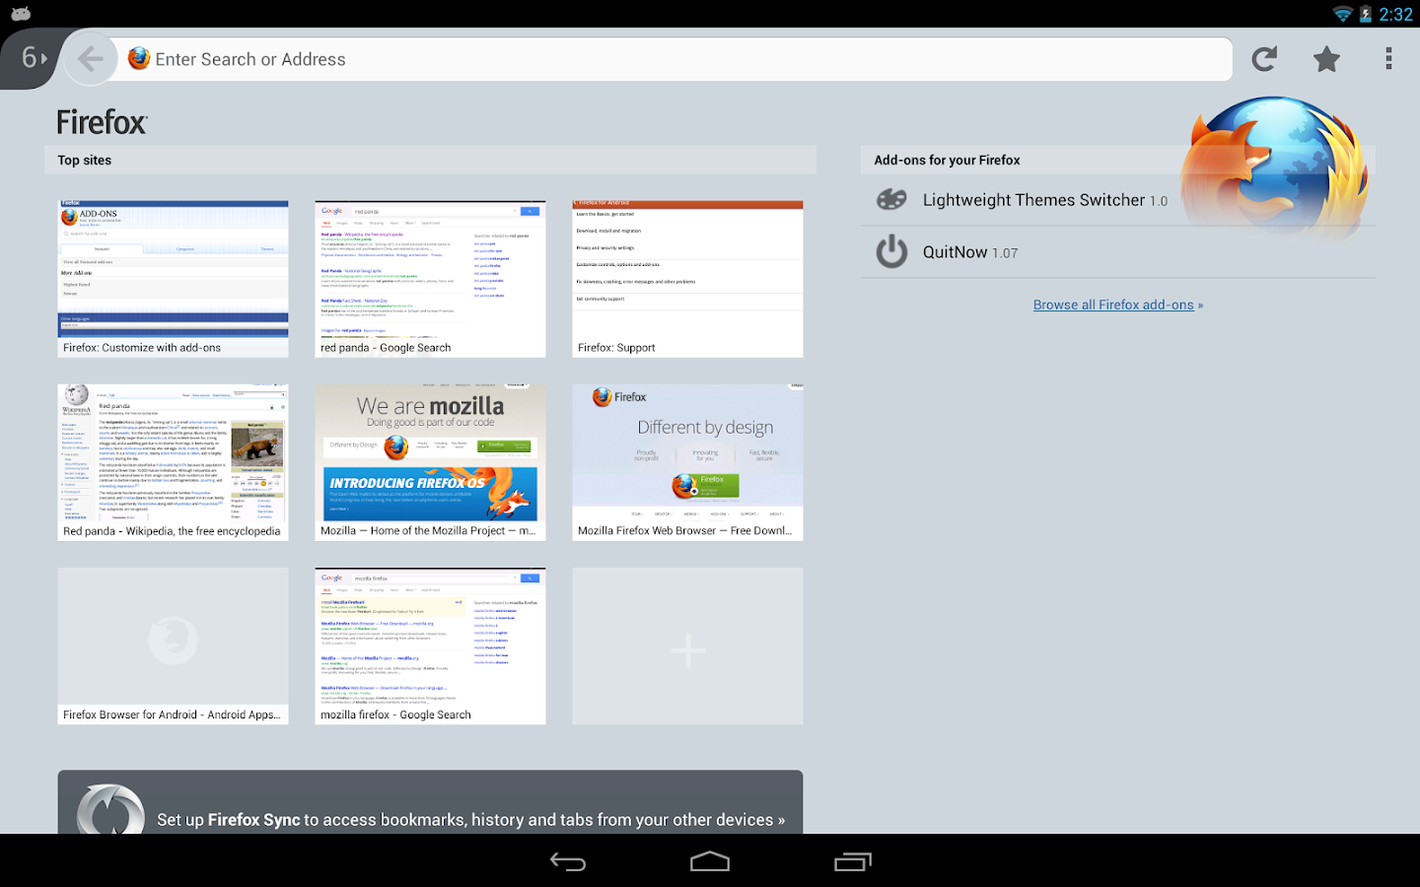Viewport: 1420px width, 887px height.
Task: Tap the Android home button
Action: tap(709, 860)
